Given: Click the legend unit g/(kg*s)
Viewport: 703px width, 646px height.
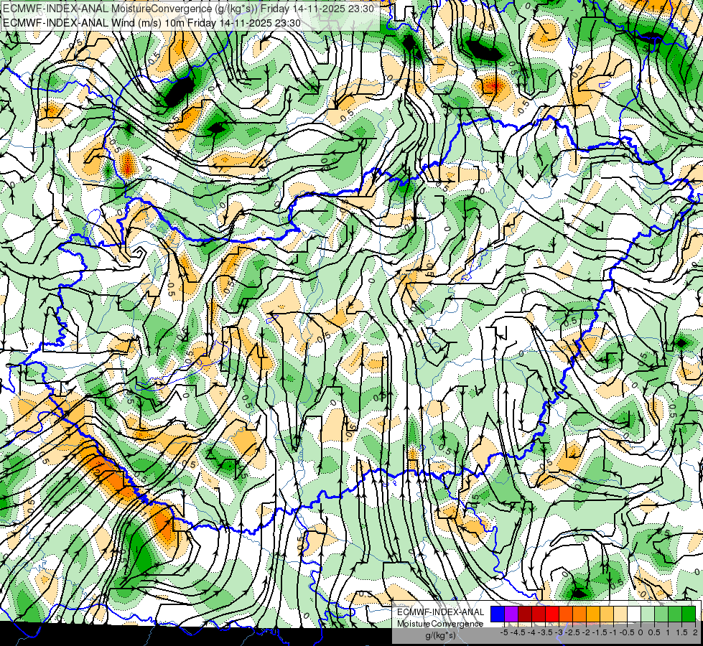Looking at the screenshot, I should tap(440, 635).
